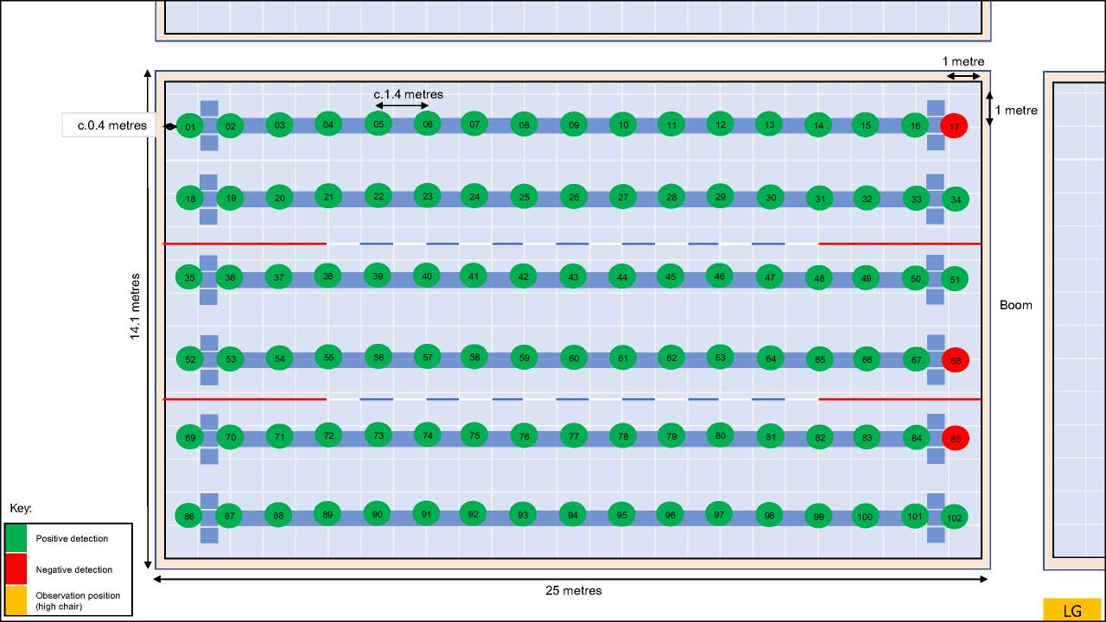The width and height of the screenshot is (1106, 622).
Task: Click the 25 metres dimension label
Action: (x=573, y=591)
